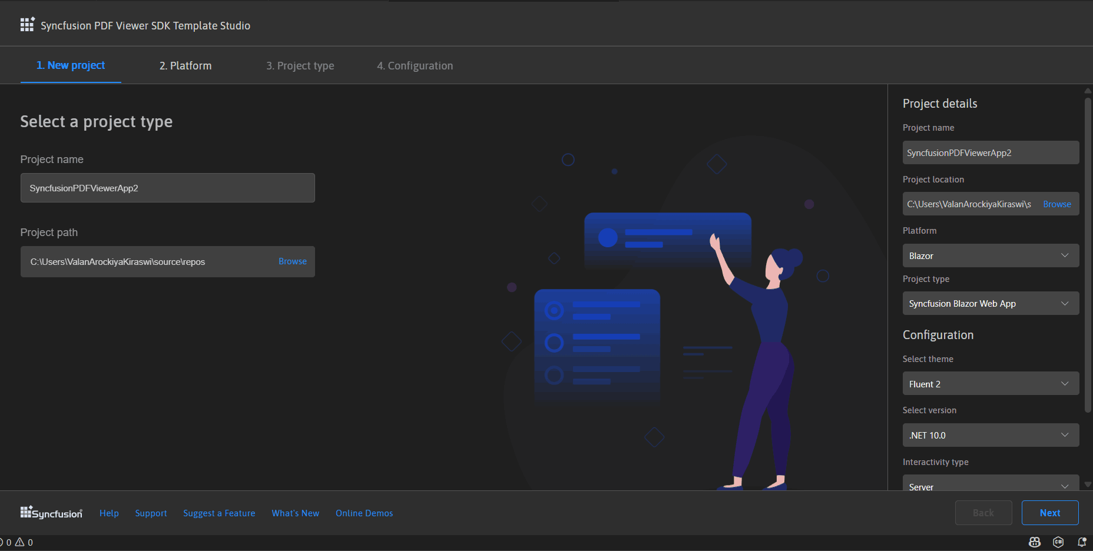The width and height of the screenshot is (1093, 551).
Task: Expand the Platform dropdown showing Blazor
Action: click(x=991, y=255)
